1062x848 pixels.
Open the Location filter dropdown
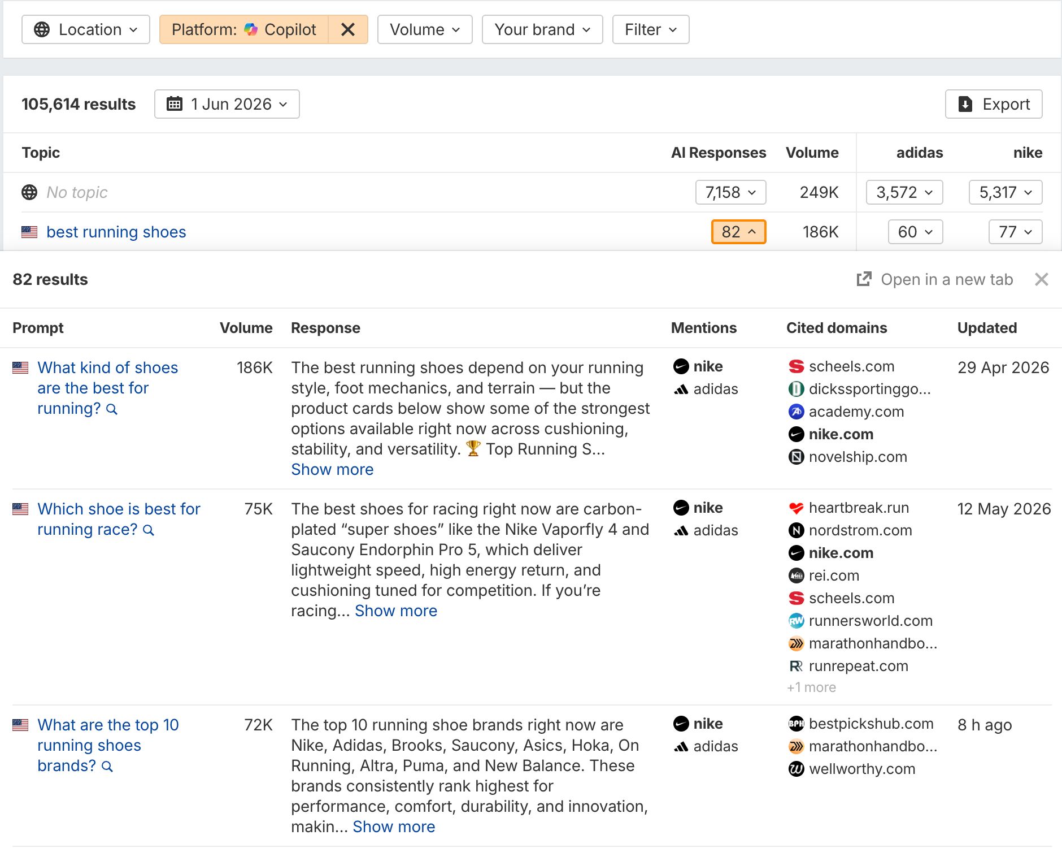tap(86, 29)
